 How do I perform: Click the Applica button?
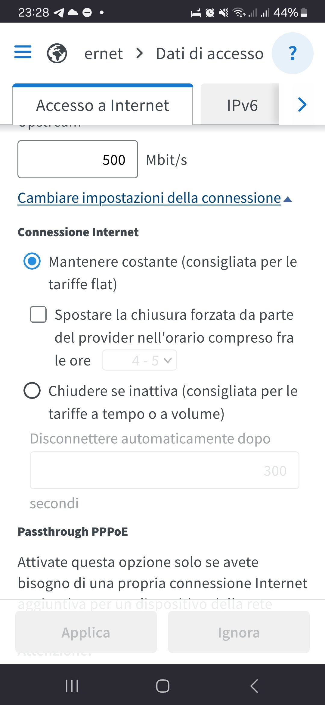point(86,632)
